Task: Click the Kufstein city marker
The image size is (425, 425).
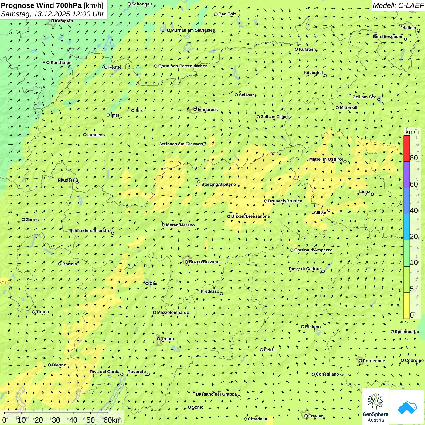Action: pyautogui.click(x=297, y=49)
